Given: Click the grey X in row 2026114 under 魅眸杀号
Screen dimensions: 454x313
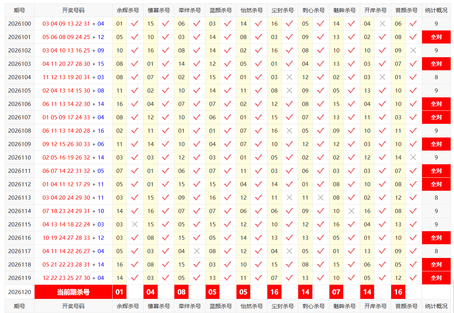Looking at the screenshot, I should [351, 211].
